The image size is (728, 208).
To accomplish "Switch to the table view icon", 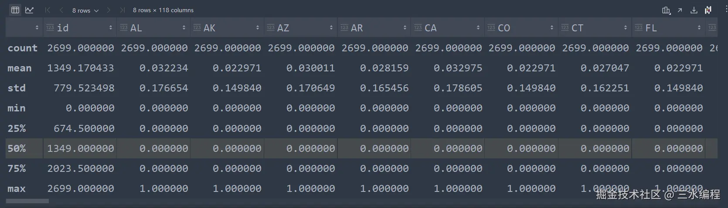I will pyautogui.click(x=15, y=10).
